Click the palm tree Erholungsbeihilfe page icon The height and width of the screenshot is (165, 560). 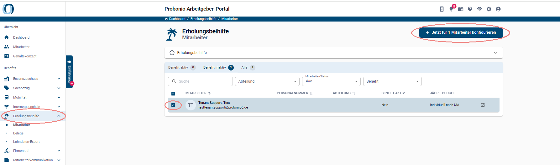pyautogui.click(x=171, y=34)
